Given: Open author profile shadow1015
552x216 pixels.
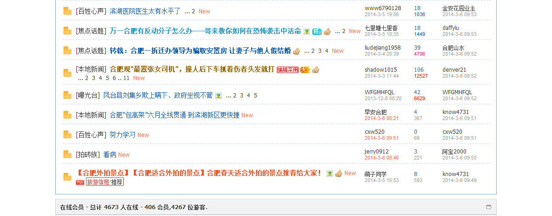Looking at the screenshot, I should click(x=381, y=70).
